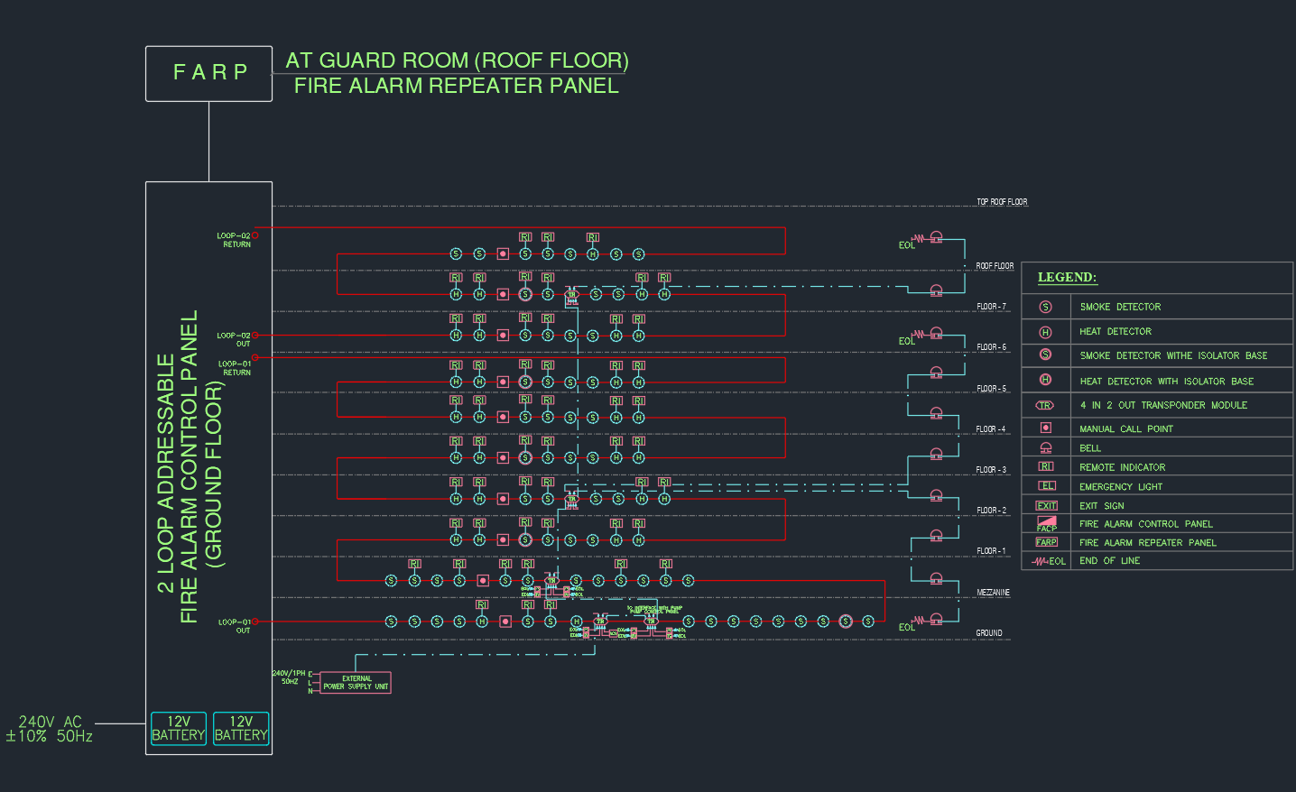Select the 240V AC supply label
The image size is (1296, 792).
coord(50,729)
